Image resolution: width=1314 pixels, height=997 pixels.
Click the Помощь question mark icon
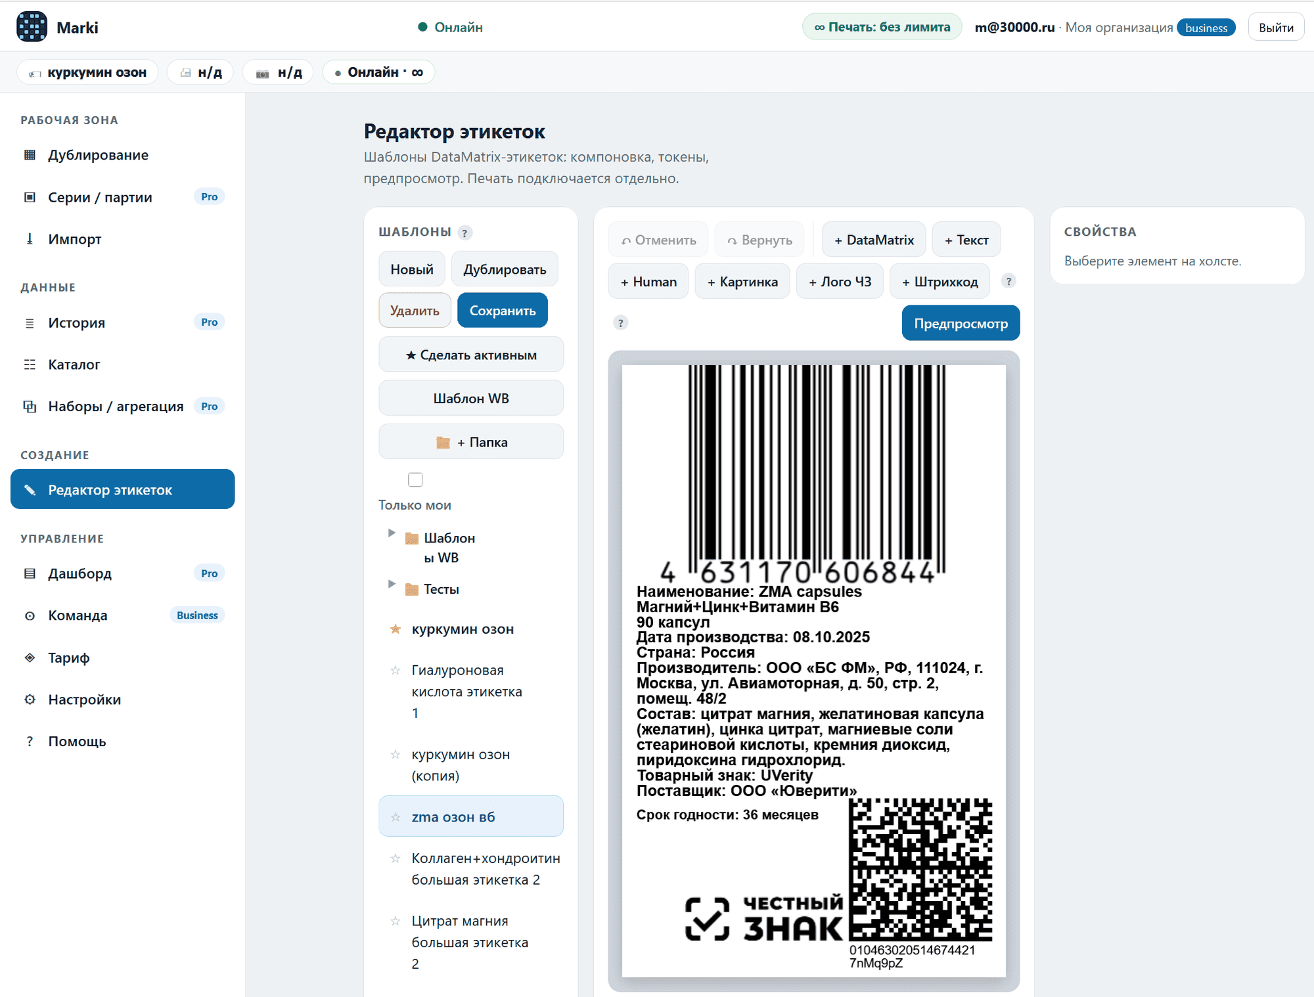click(30, 741)
